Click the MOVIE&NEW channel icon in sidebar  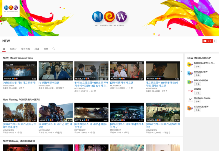190,73
